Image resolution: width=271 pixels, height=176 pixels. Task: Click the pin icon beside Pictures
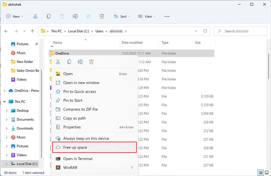[36, 44]
